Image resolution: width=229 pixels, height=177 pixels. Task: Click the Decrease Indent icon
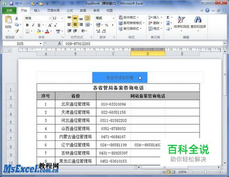pyautogui.click(x=70, y=31)
